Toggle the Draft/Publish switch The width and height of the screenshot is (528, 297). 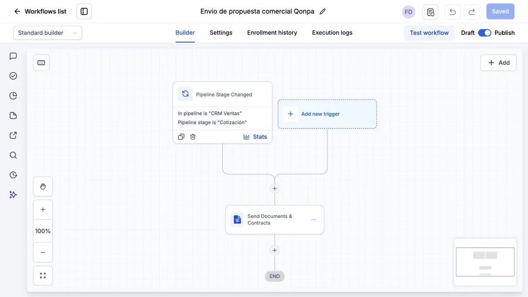click(x=484, y=33)
